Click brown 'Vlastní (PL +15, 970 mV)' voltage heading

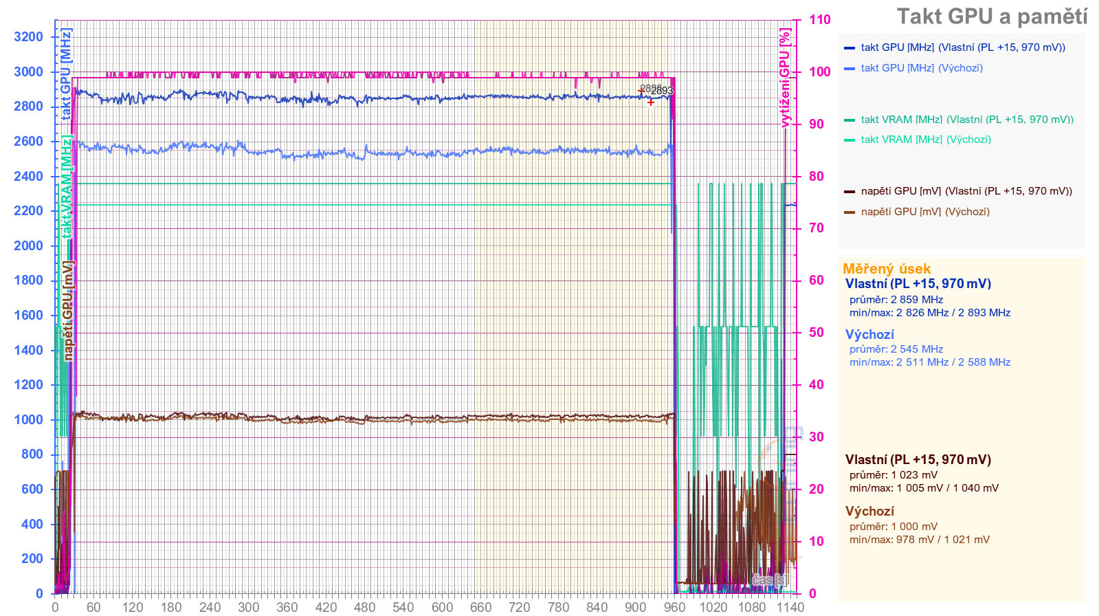918,460
